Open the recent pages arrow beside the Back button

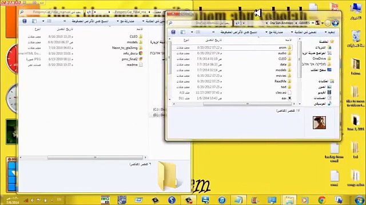click(x=323, y=23)
